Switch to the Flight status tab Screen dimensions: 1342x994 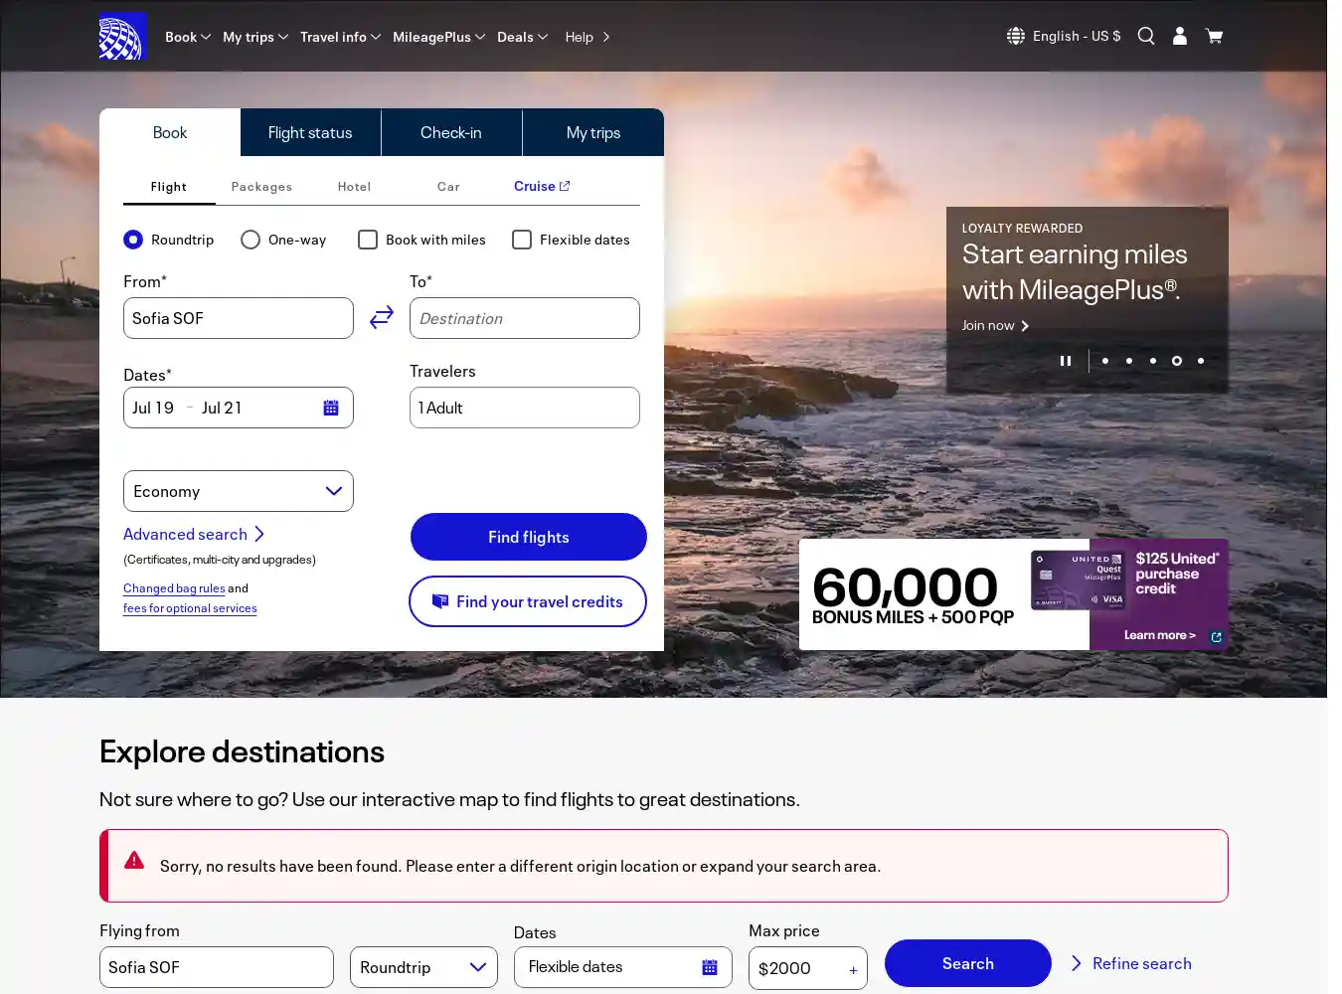coord(310,132)
